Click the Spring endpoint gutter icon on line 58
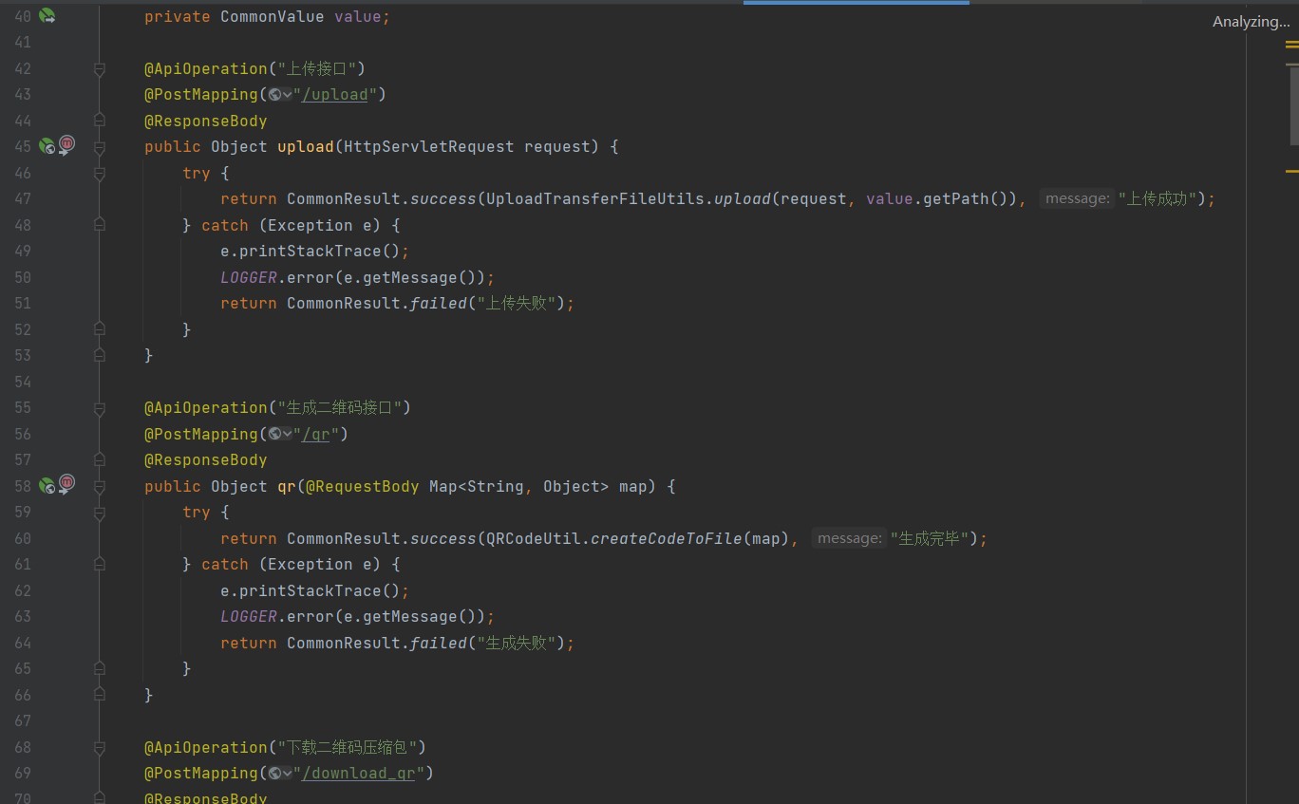Image resolution: width=1299 pixels, height=804 pixels. (47, 485)
